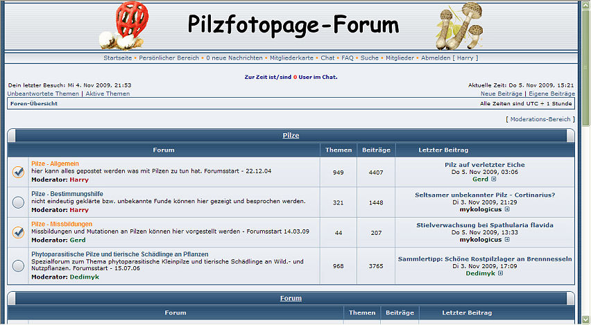
Task: Click the scrollbar up arrow
Action: pos(585,5)
